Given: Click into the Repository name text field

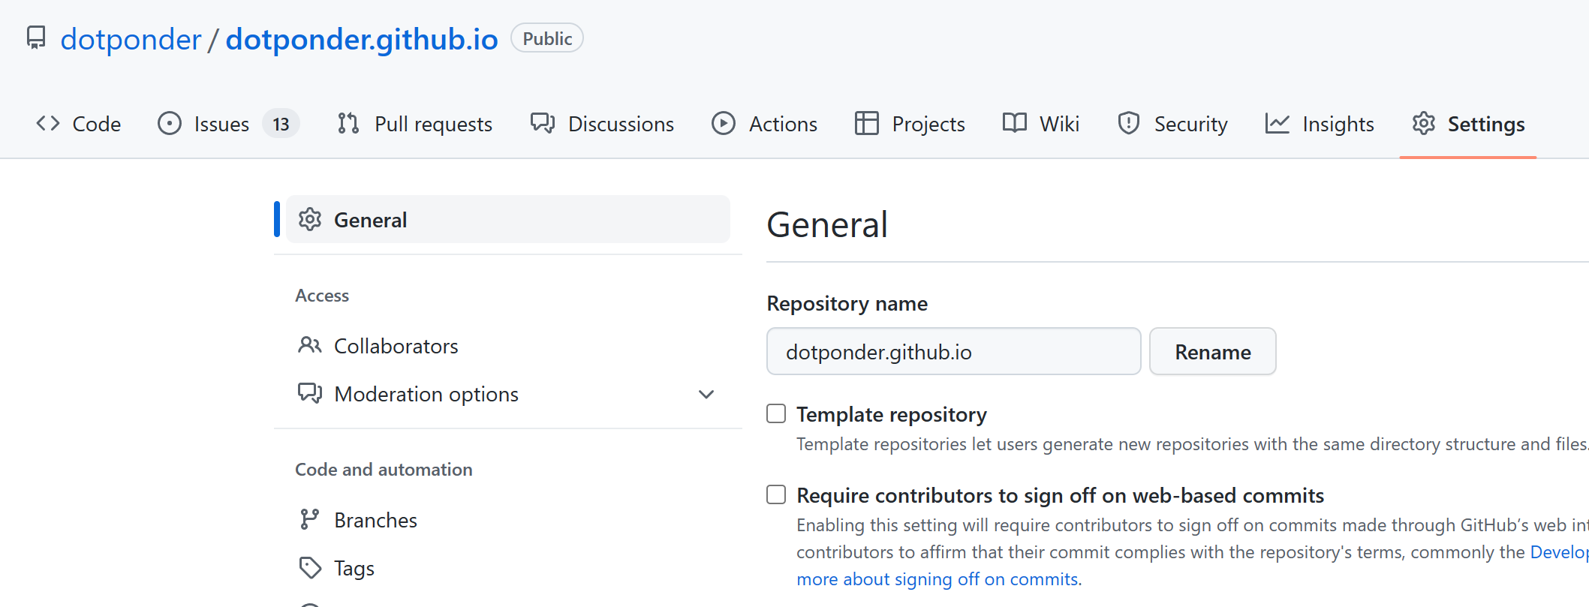Looking at the screenshot, I should [952, 351].
